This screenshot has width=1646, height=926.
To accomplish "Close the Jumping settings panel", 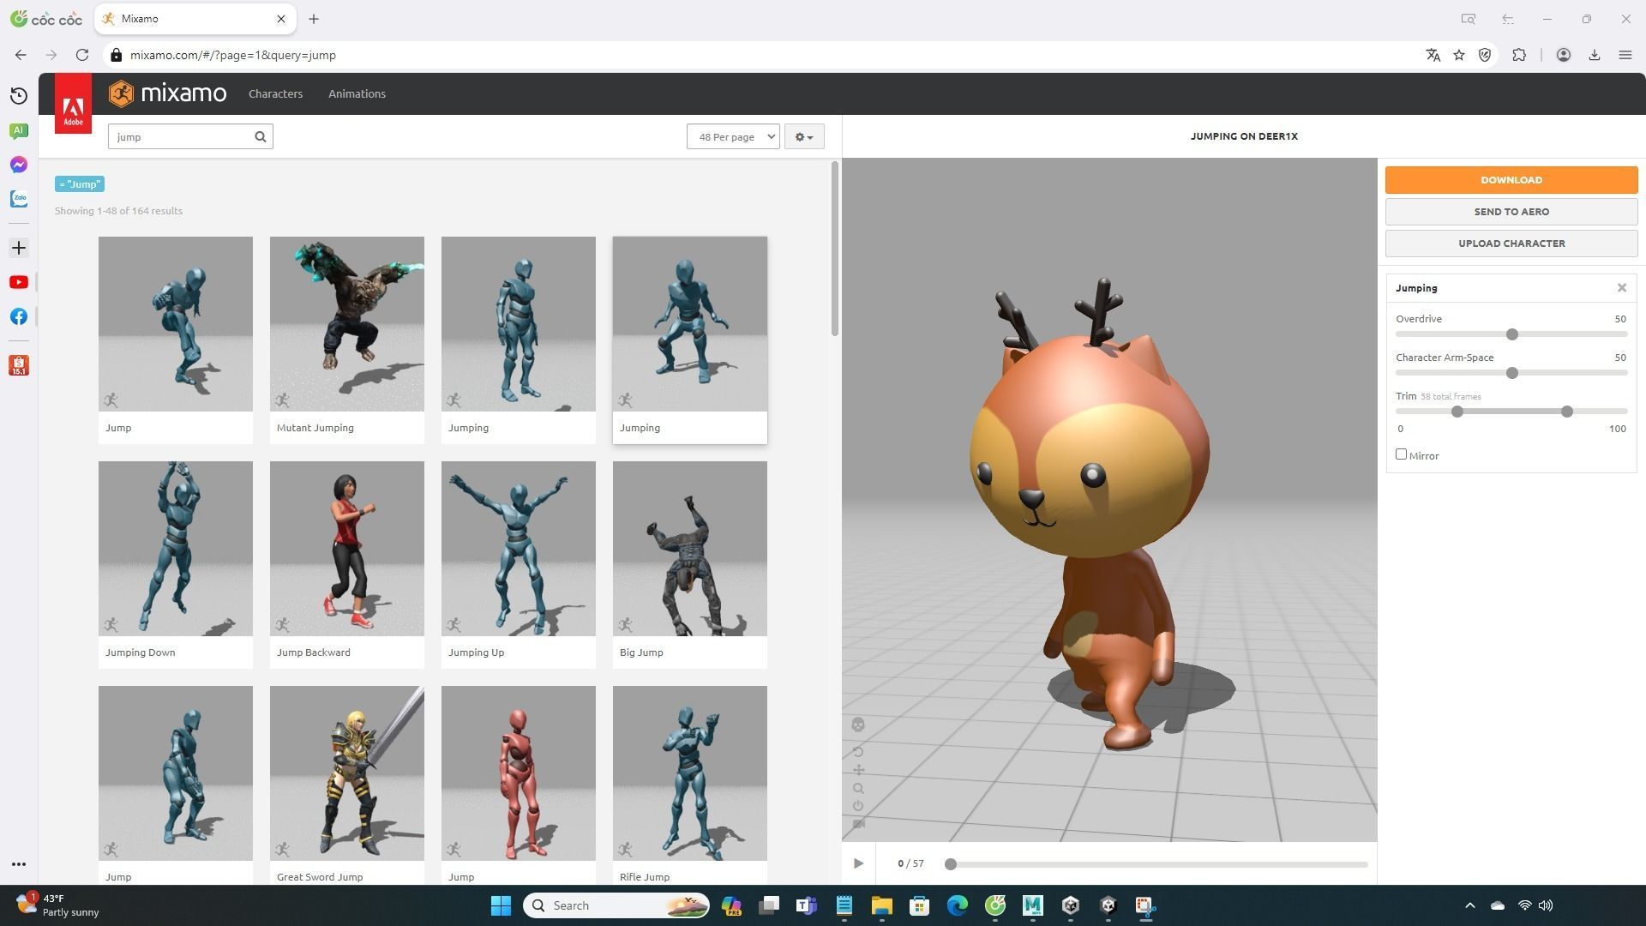I will (1621, 288).
